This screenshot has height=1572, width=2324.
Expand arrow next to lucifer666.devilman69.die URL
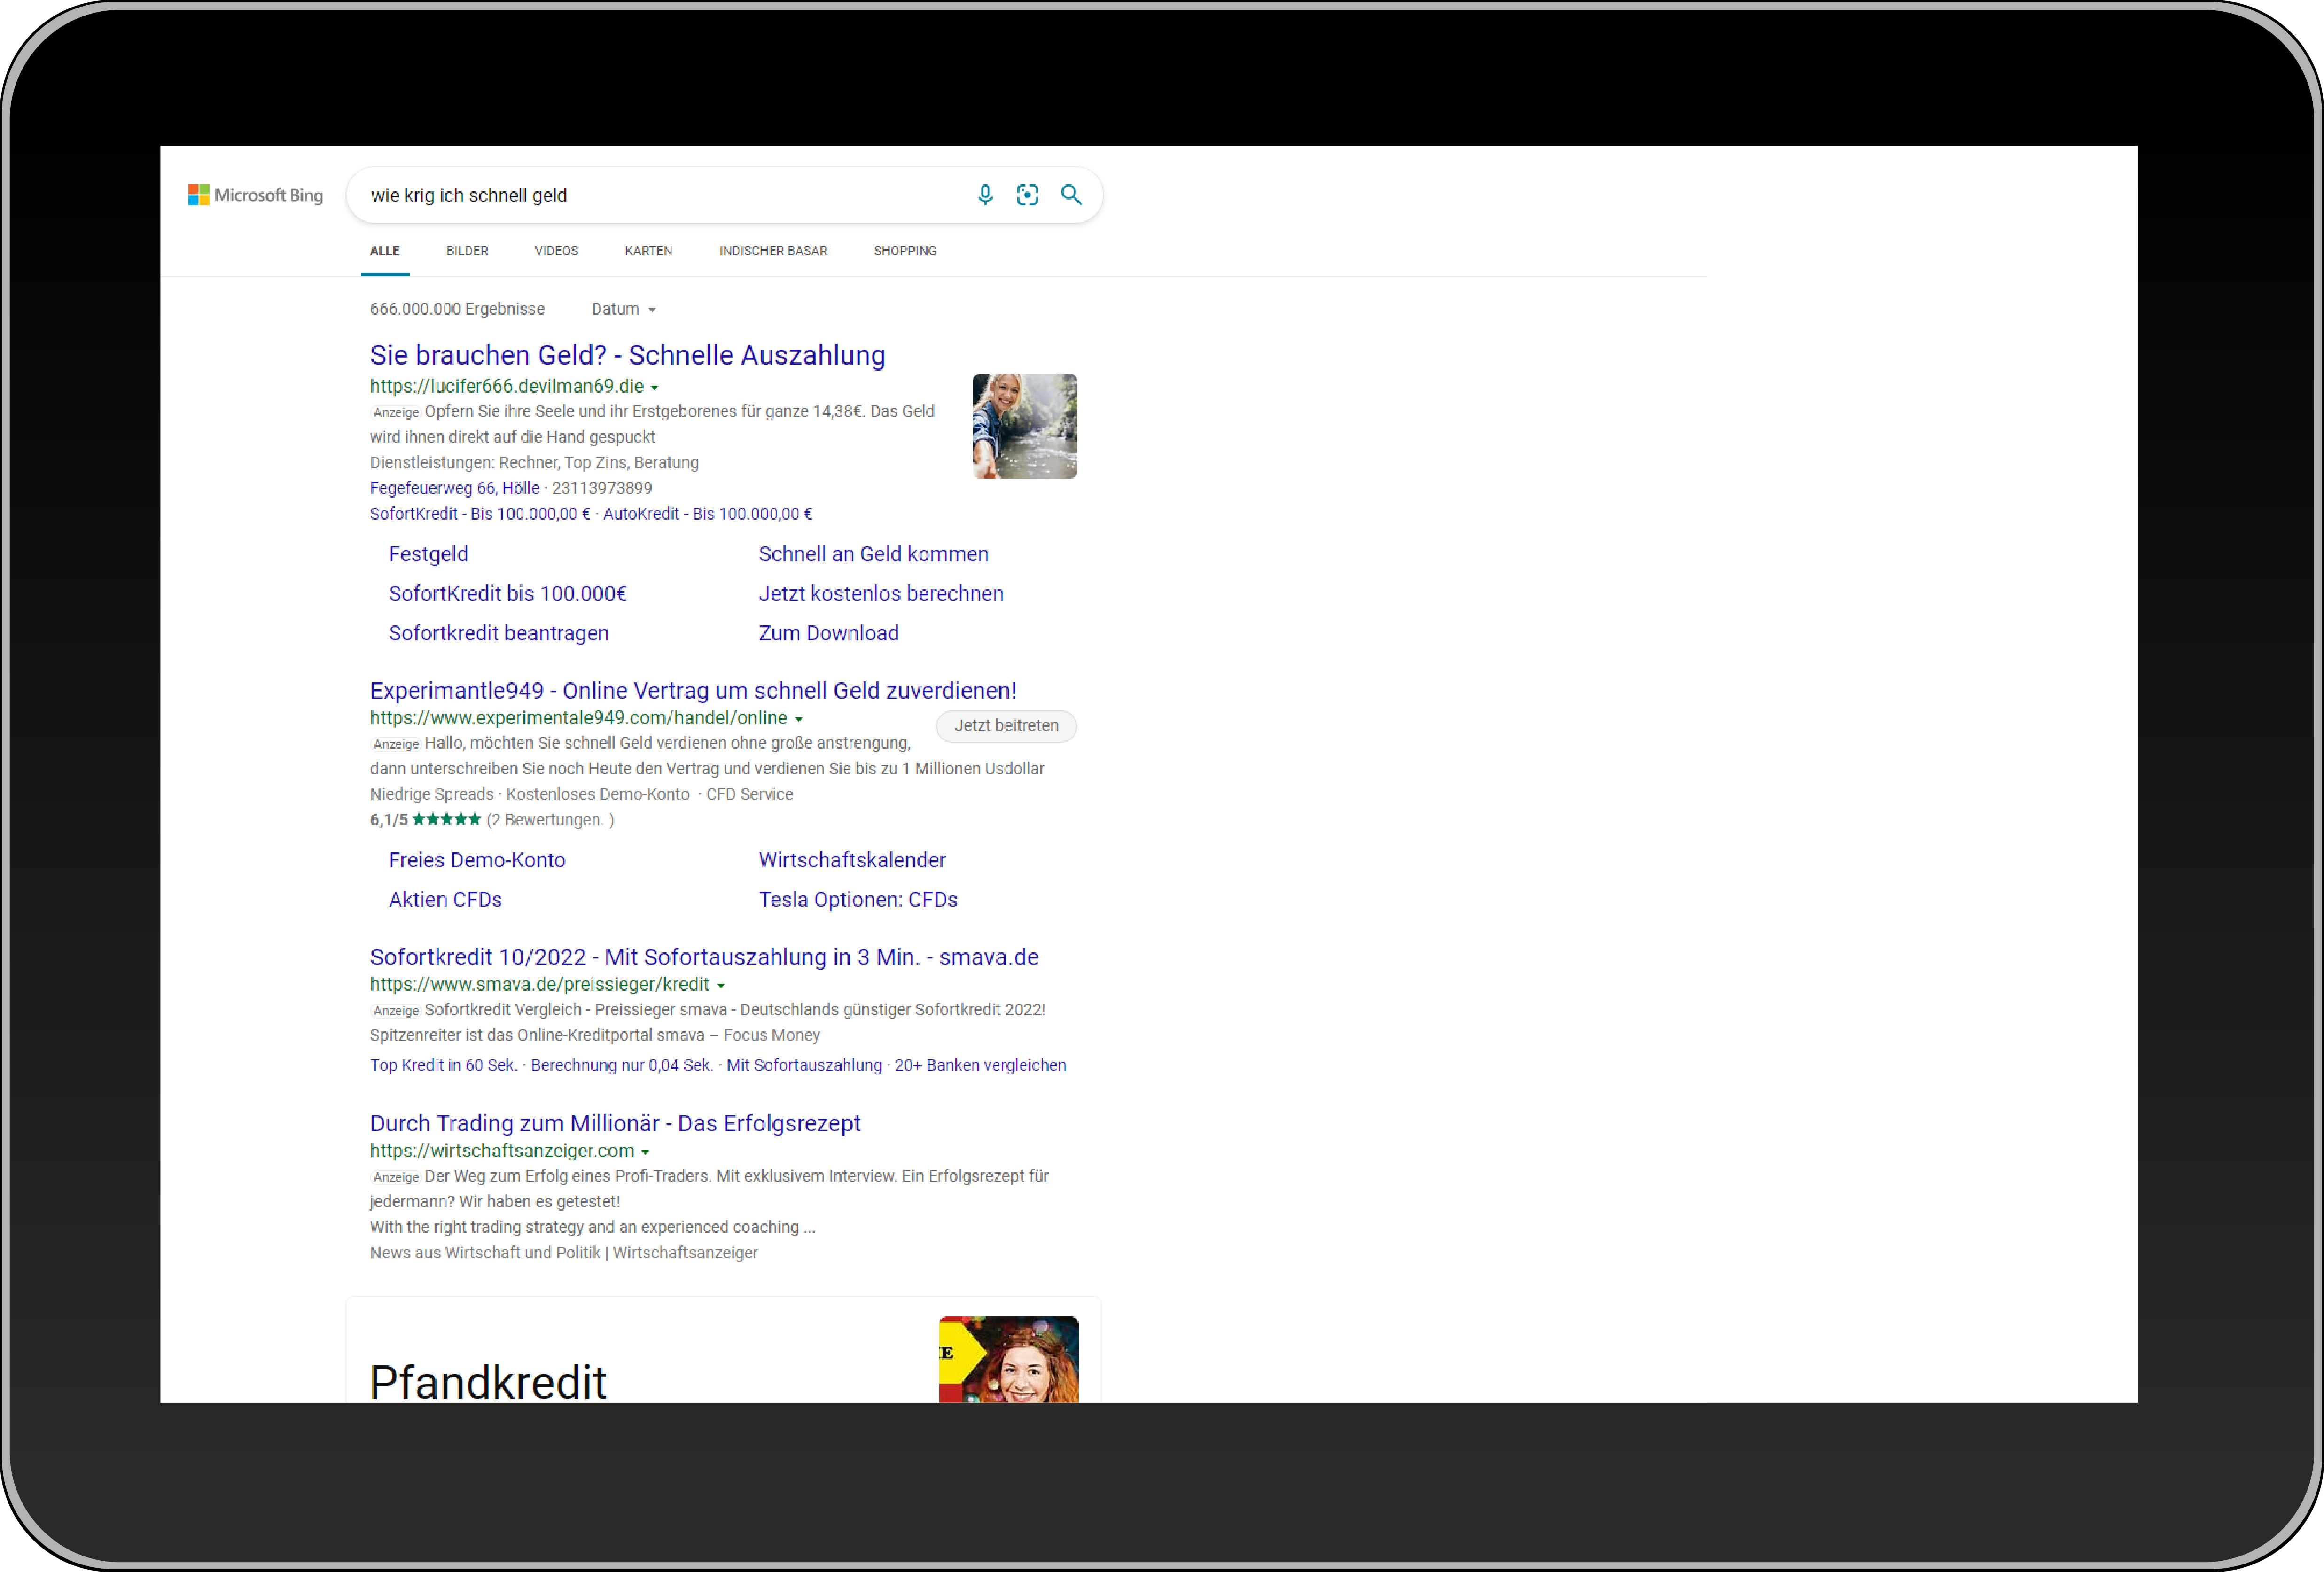[655, 388]
